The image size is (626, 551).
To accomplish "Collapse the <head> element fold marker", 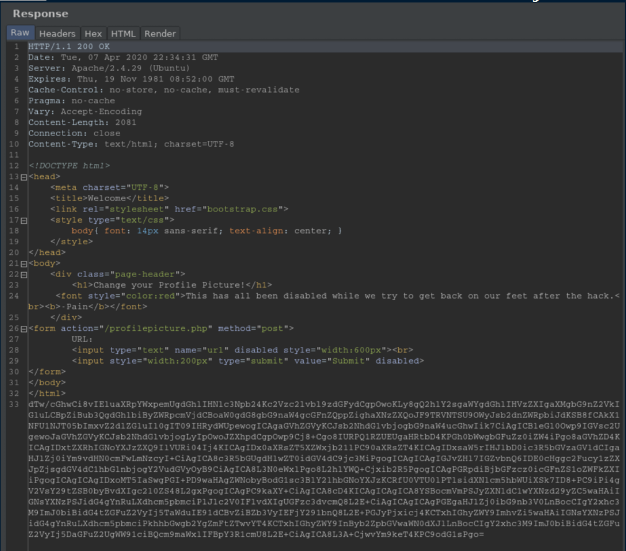I will [x=24, y=177].
